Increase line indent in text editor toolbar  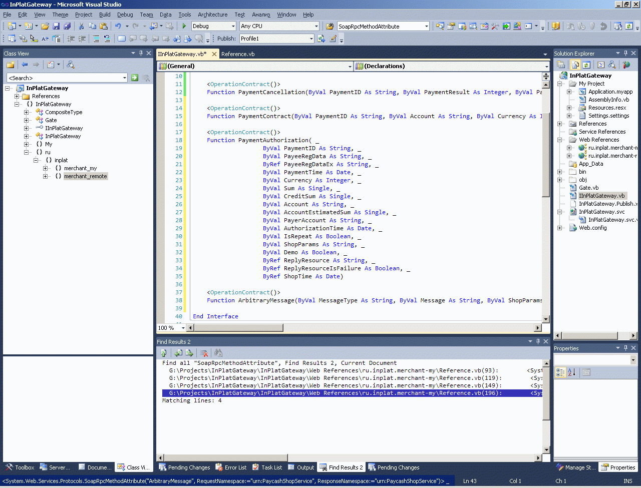pos(82,39)
